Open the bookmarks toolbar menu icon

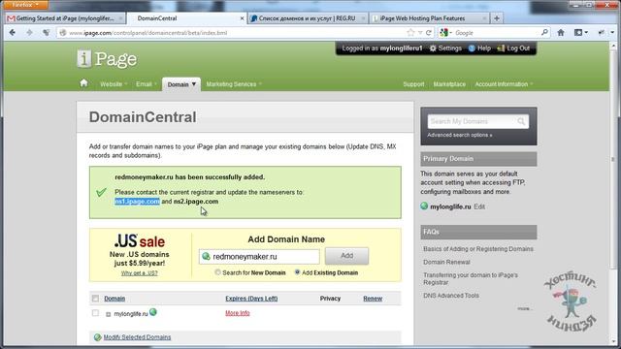580,32
